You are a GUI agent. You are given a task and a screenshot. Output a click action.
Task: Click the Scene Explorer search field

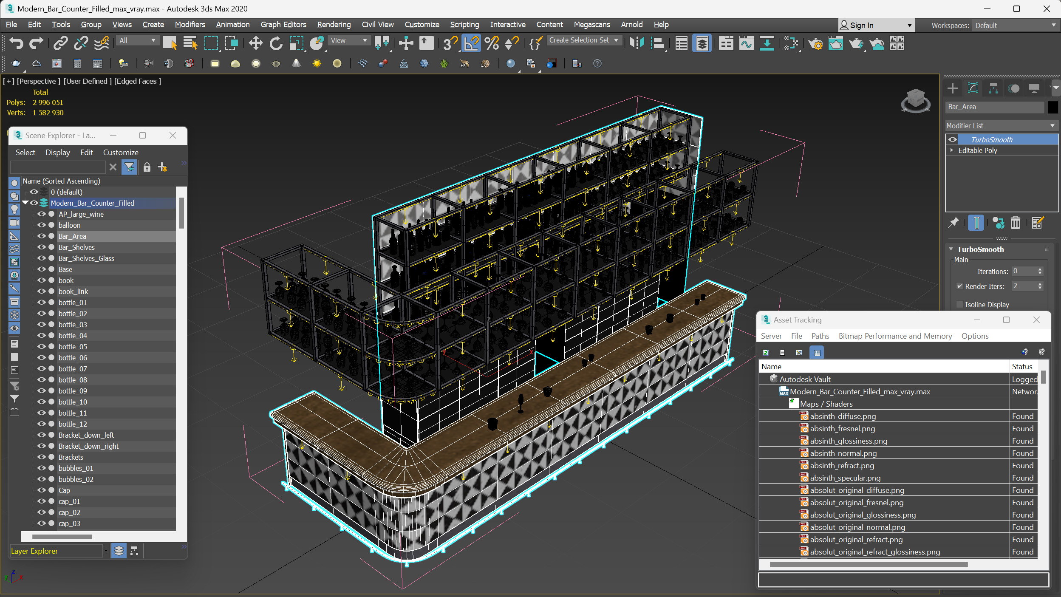coord(57,167)
